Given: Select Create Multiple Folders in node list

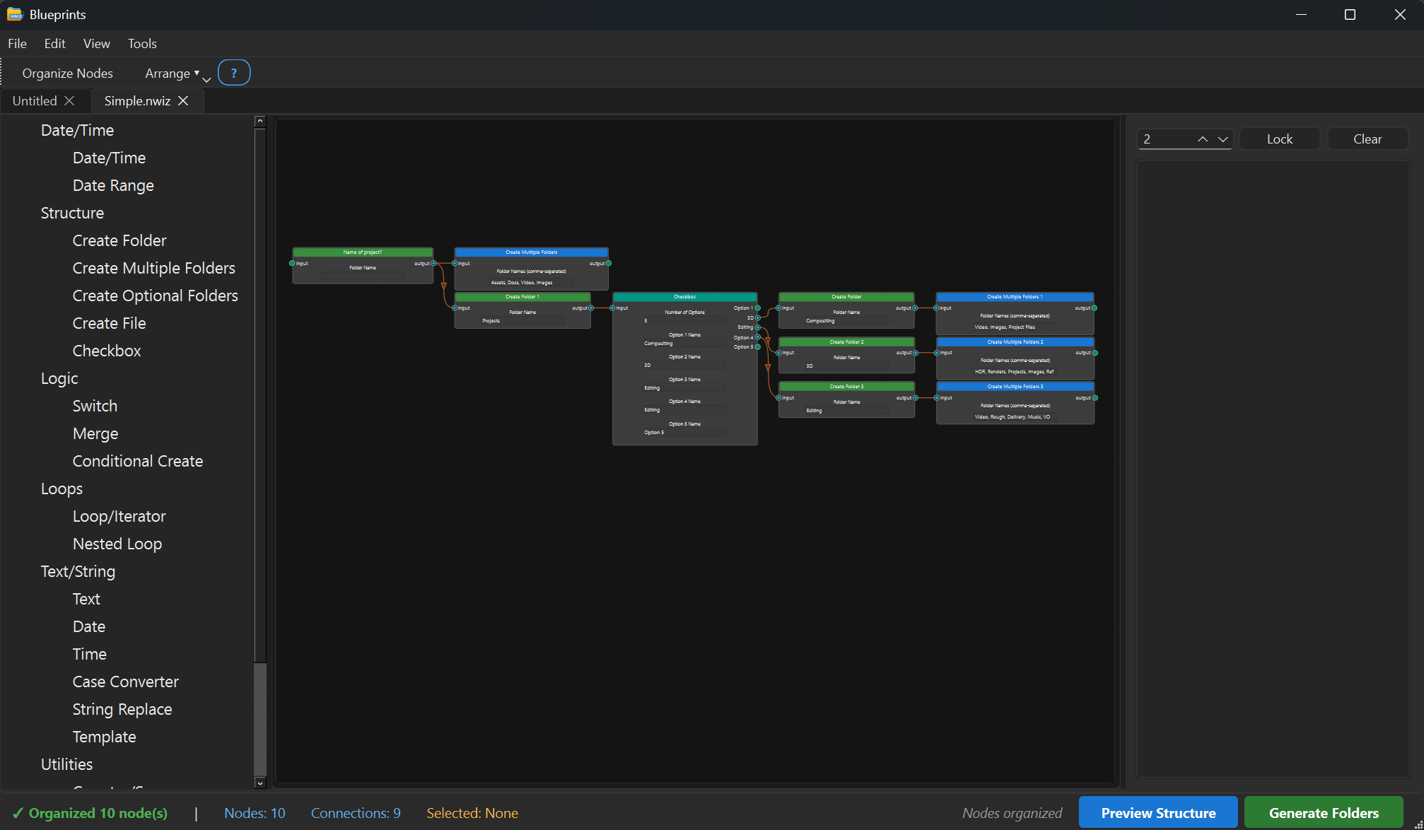Looking at the screenshot, I should (x=153, y=268).
